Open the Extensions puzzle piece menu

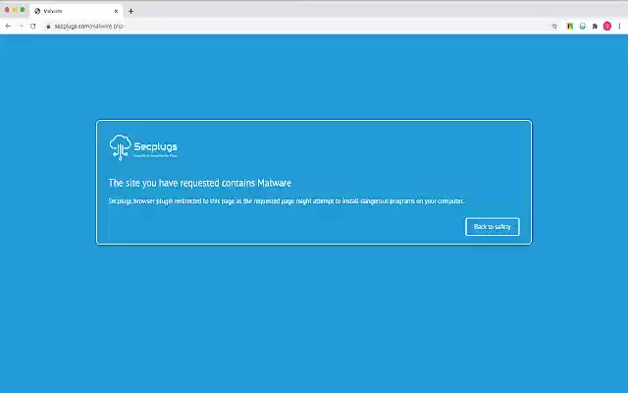pos(595,27)
